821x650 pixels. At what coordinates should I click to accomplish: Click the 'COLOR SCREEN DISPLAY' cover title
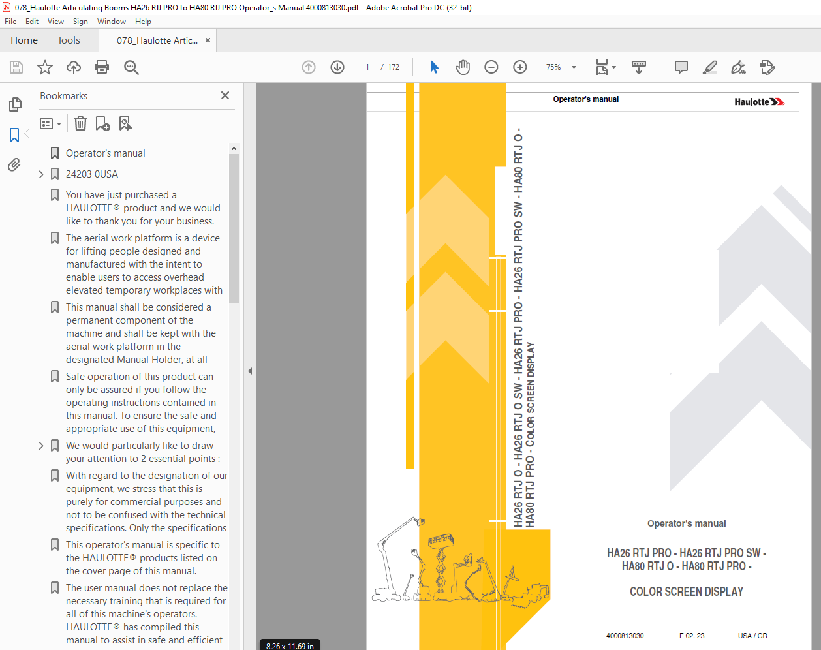(x=687, y=592)
